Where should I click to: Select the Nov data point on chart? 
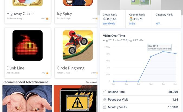(151, 57)
